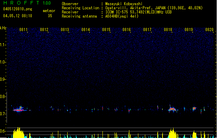Click the 0.8 kHz axis label
Viewport: 217px width, 138px height.
(x=3, y=97)
